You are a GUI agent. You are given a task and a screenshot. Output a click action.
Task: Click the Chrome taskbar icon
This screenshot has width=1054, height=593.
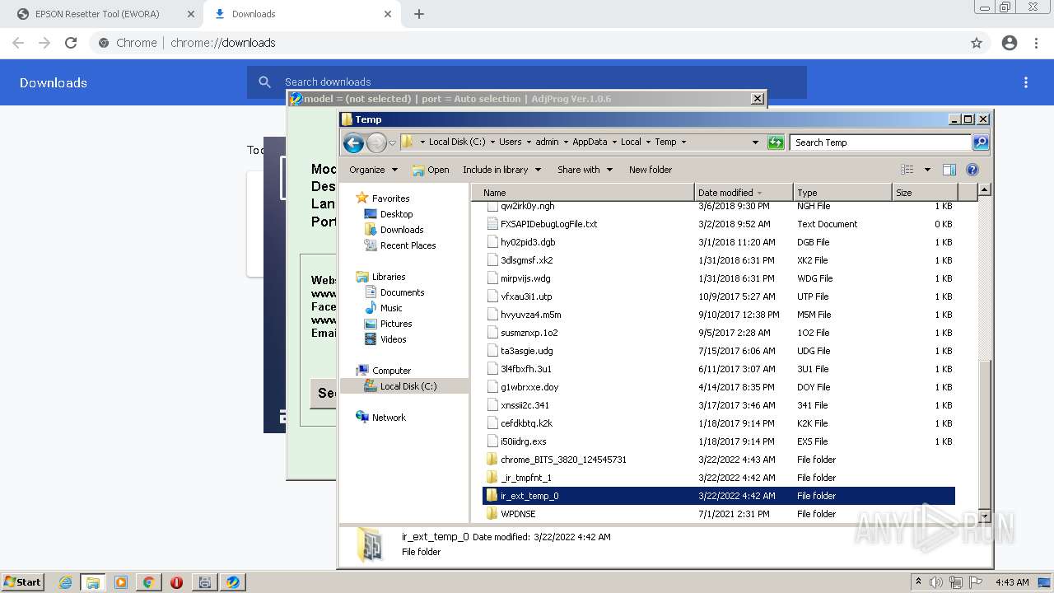click(x=148, y=582)
